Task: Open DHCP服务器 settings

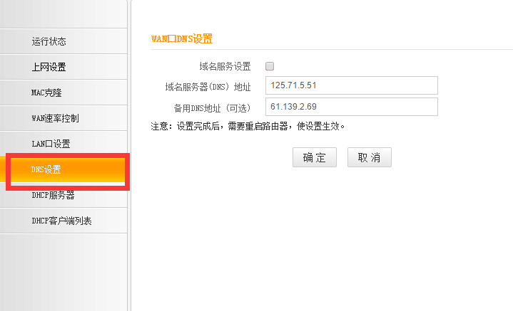Action: click(x=64, y=195)
